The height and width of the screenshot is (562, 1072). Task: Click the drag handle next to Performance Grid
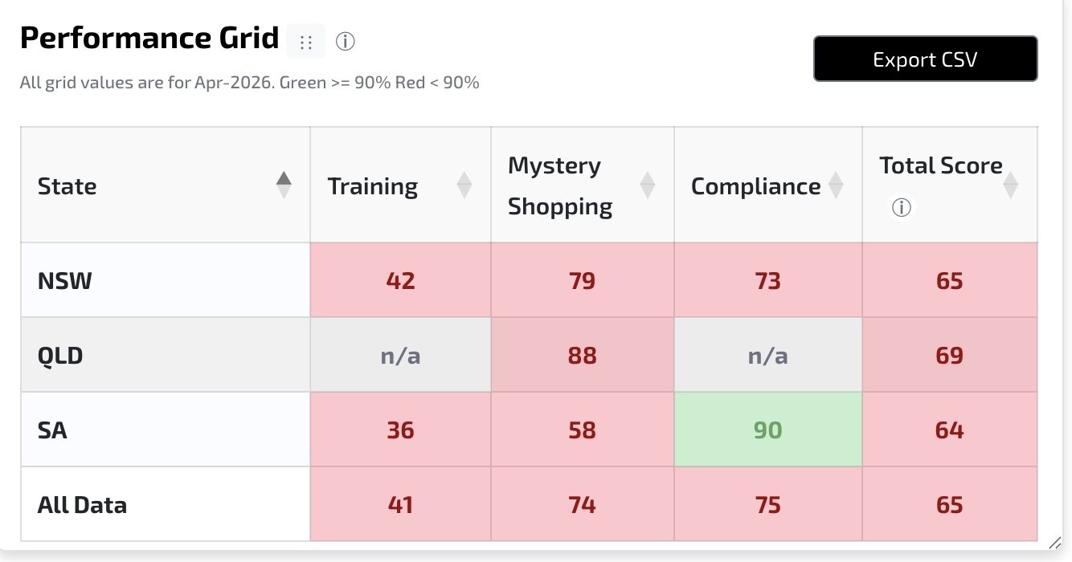point(305,42)
